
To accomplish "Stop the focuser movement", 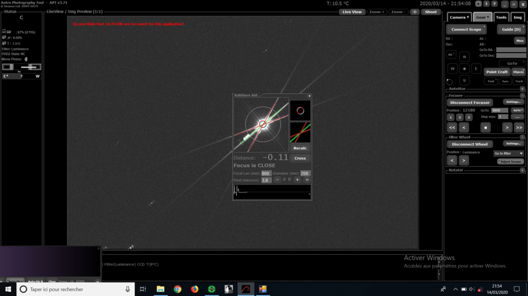I will pos(486,127).
